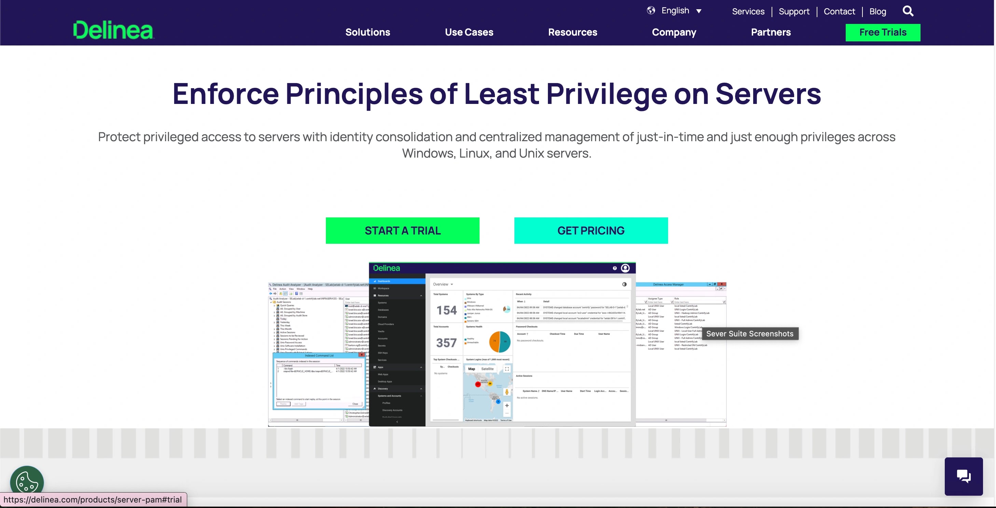Click the map zoom-in plus icon
This screenshot has width=996, height=508.
click(x=507, y=405)
